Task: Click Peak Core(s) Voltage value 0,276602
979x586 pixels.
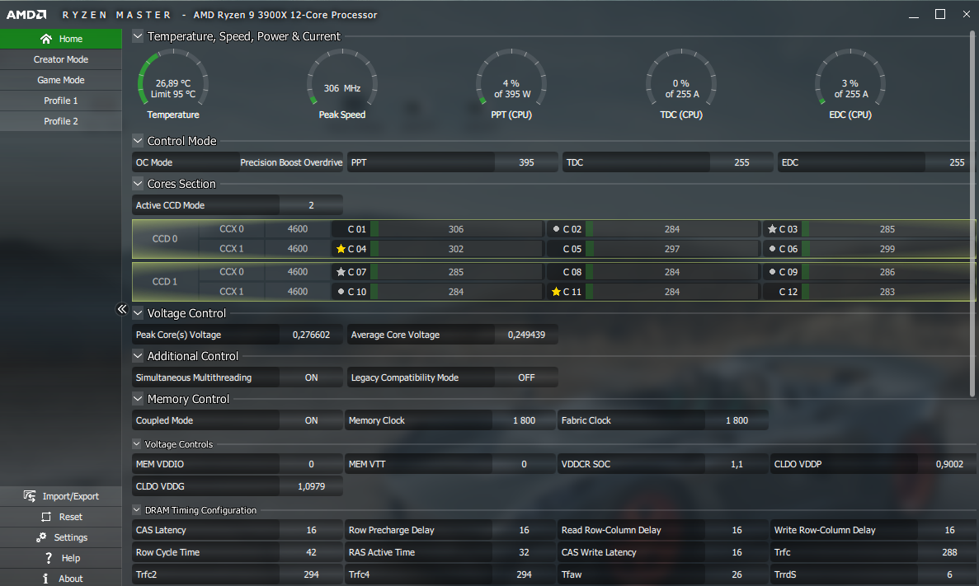Action: coord(311,335)
